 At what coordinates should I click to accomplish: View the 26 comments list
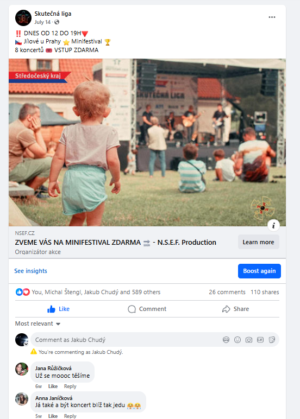click(x=227, y=292)
